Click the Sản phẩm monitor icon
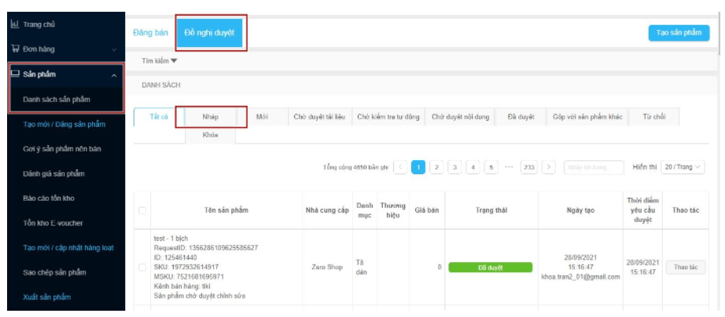The height and width of the screenshot is (317, 725). (x=13, y=75)
